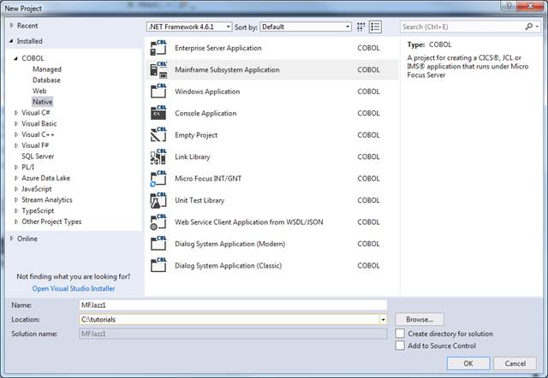Select Enterprise Server Application template name
Screen dimensions: 548x378
(218, 48)
